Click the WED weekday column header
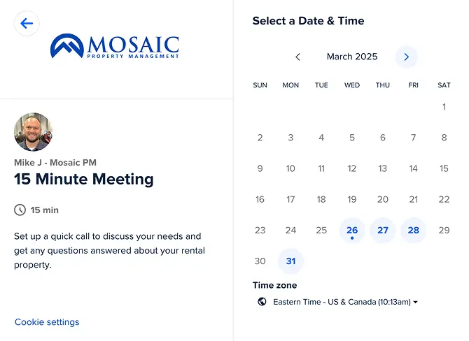This screenshot has height=341, width=469. [x=352, y=85]
